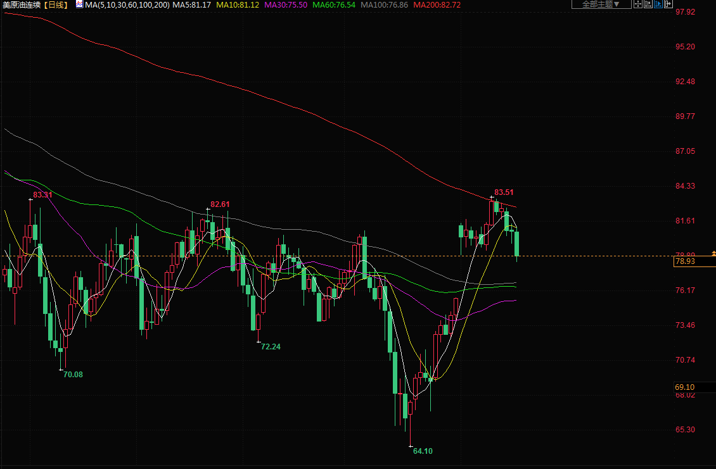Image resolution: width=716 pixels, height=469 pixels.
Task: Click the orange double-arrow marker on price axis
Action: tap(713, 253)
